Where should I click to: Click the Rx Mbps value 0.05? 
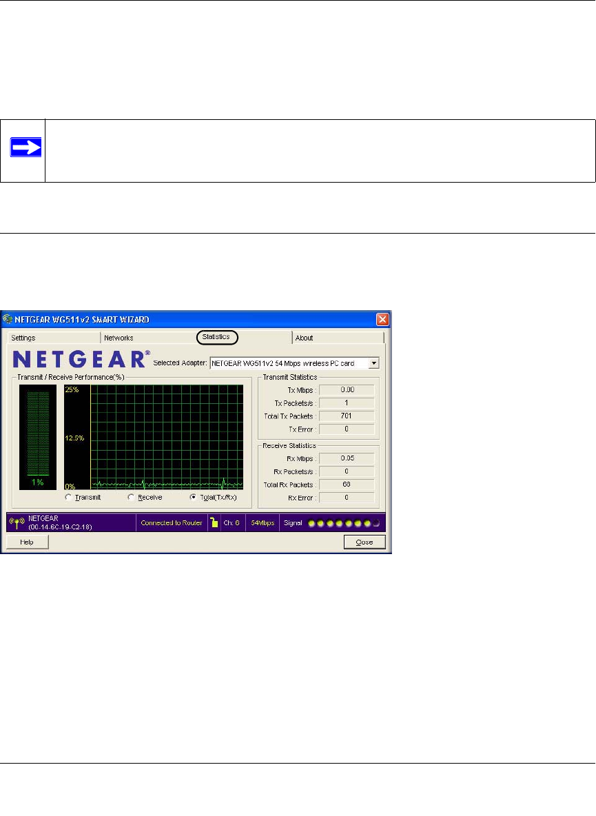[347, 458]
